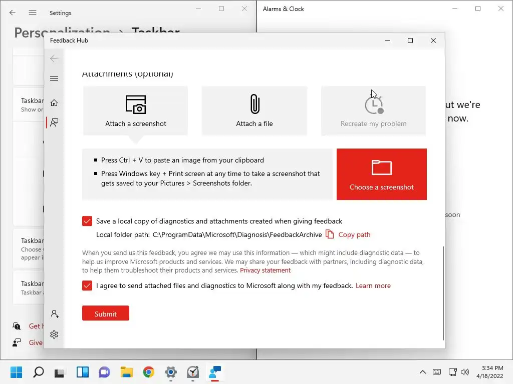Minimize the Alarms & Clock window
This screenshot has height=384, width=513.
(455, 9)
